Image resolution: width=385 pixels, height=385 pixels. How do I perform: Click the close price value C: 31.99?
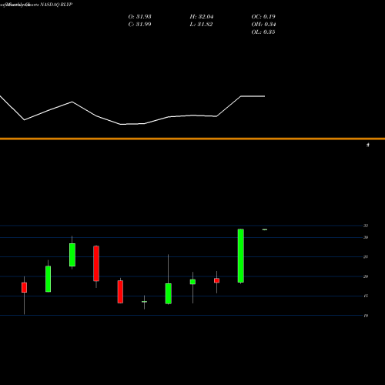coord(139,25)
